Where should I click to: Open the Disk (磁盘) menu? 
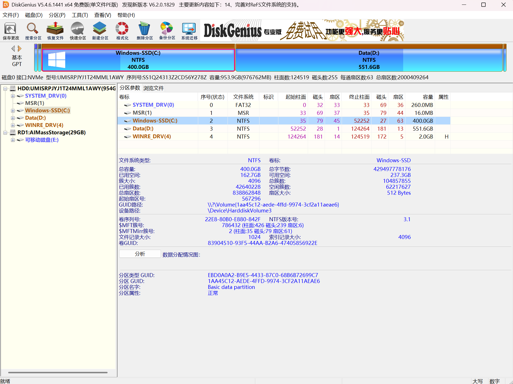click(34, 15)
